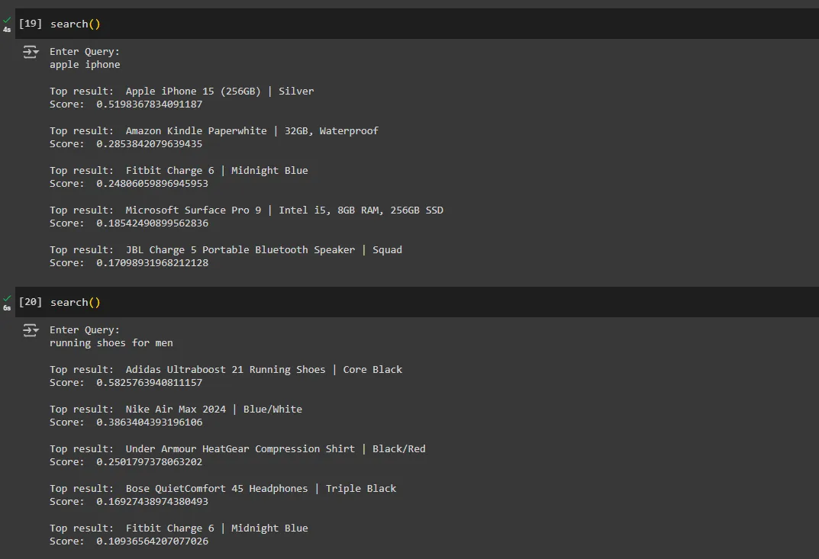Click the Apple iPhone 15 (256GB) result line

(x=182, y=92)
